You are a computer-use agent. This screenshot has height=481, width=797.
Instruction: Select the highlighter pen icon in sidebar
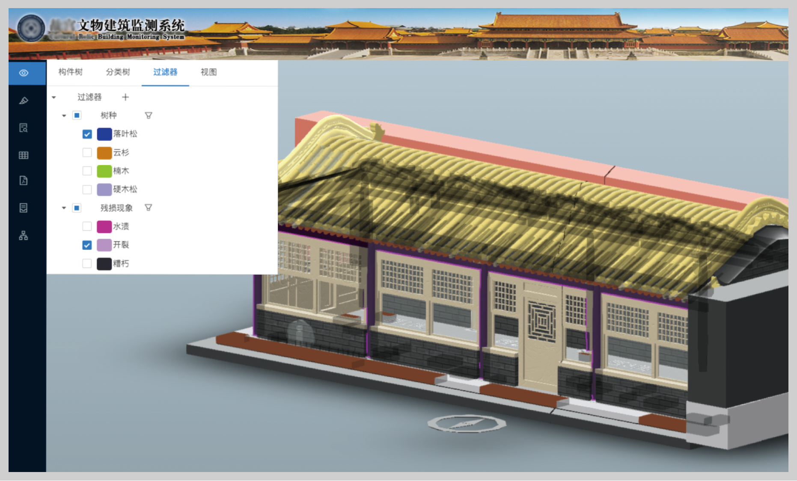24,100
